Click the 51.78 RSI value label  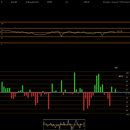tap(120, 31)
